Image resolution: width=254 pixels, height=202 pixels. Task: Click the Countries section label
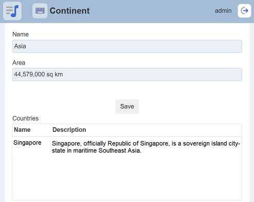[25, 119]
